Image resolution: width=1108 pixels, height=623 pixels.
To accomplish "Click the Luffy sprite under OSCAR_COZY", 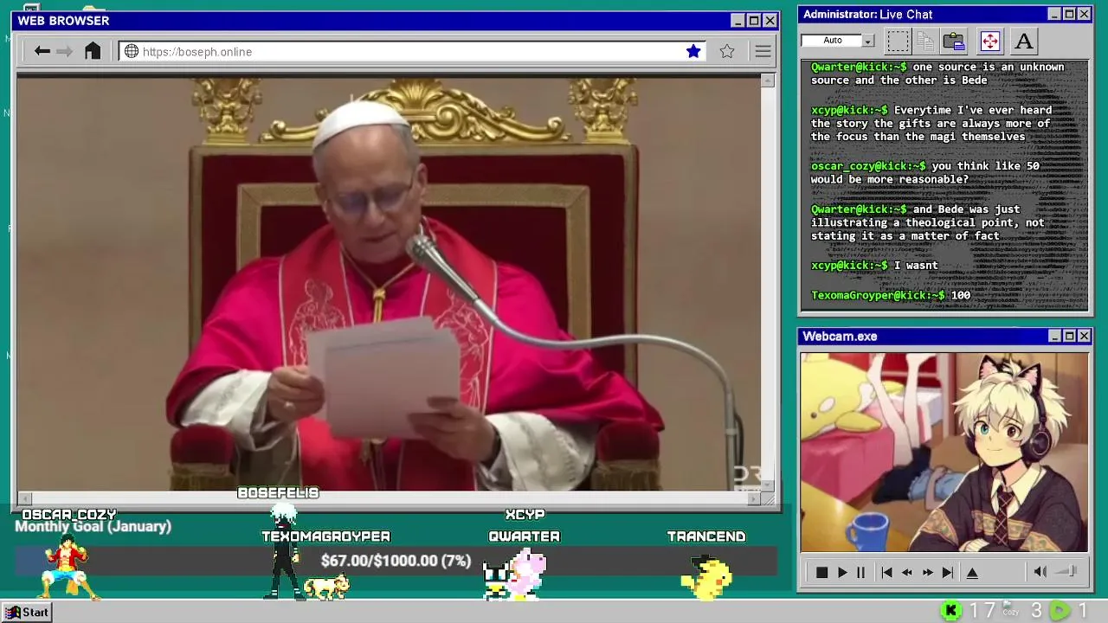I will (x=70, y=568).
